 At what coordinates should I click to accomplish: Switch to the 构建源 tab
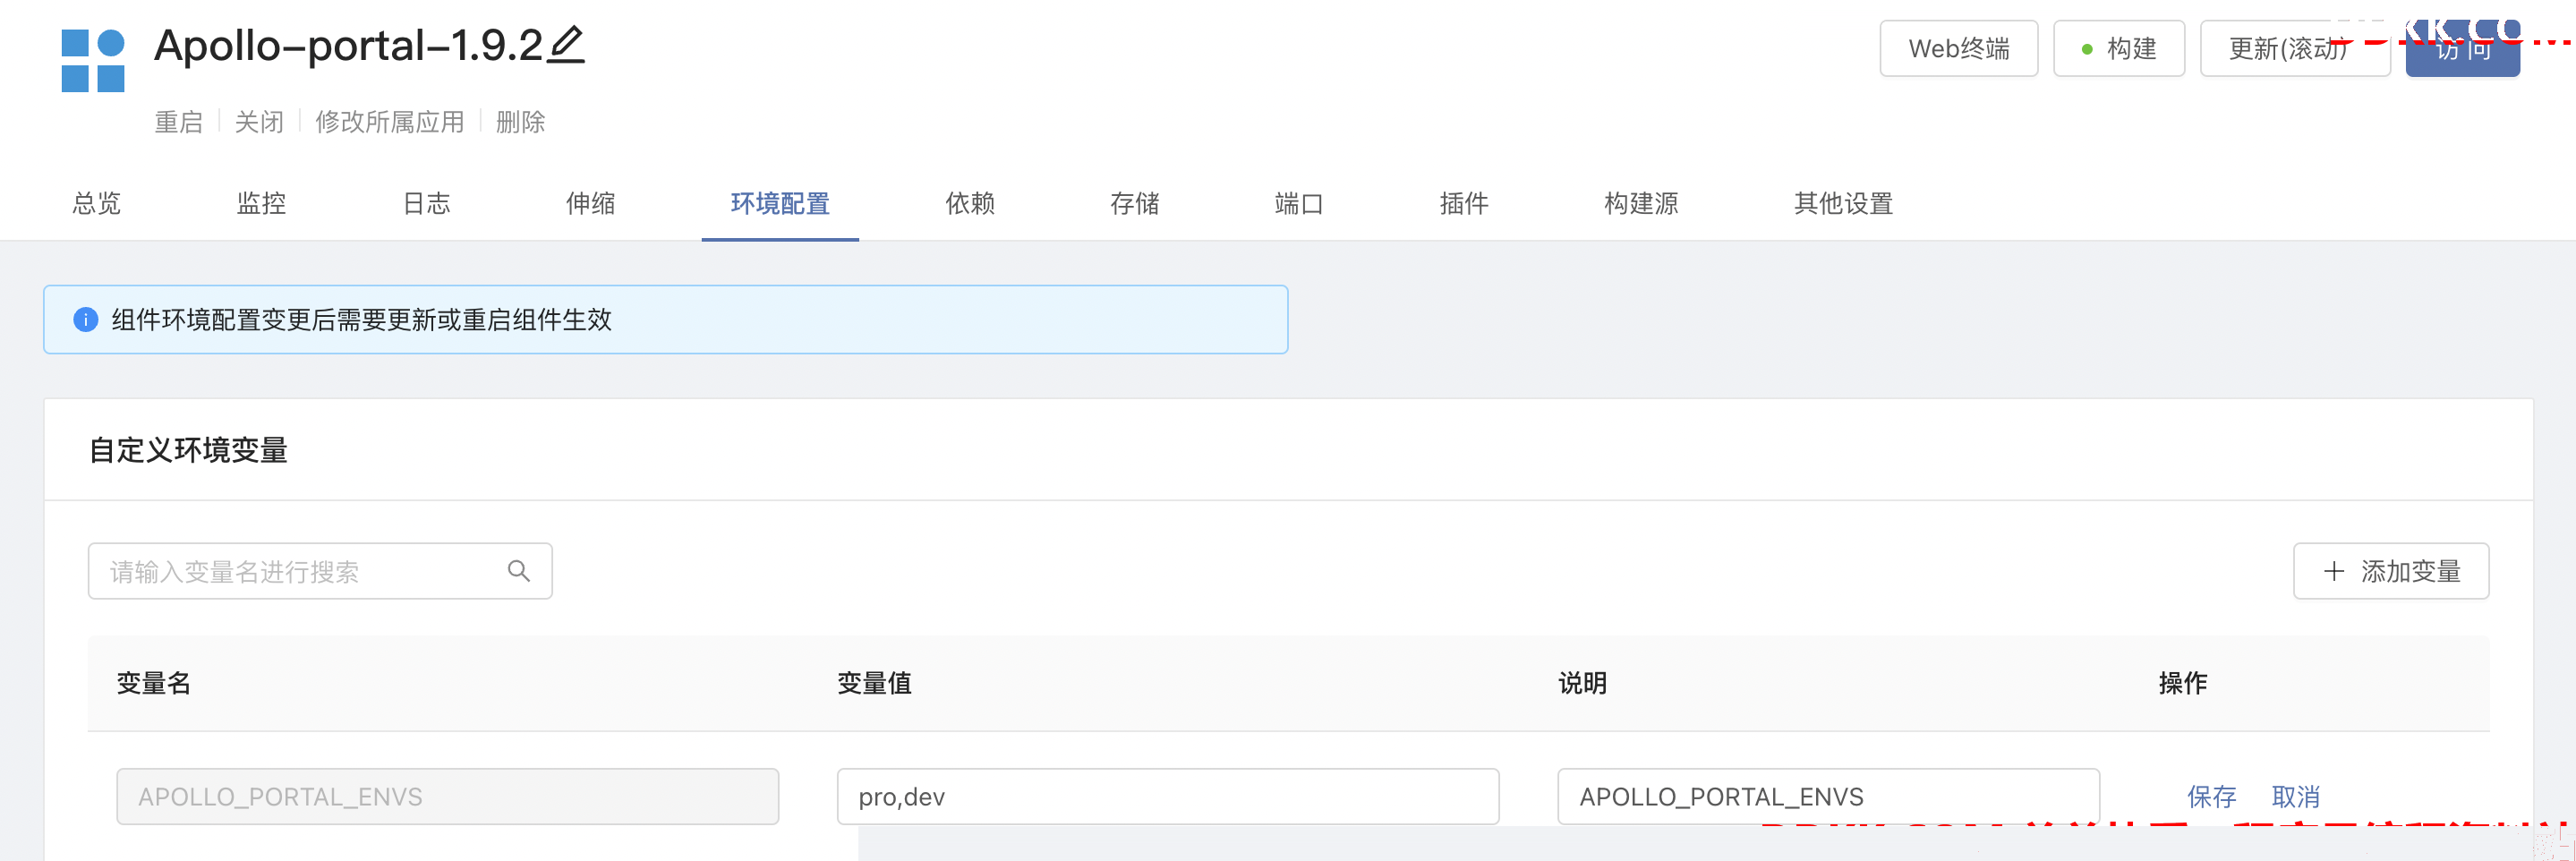[x=1641, y=203]
